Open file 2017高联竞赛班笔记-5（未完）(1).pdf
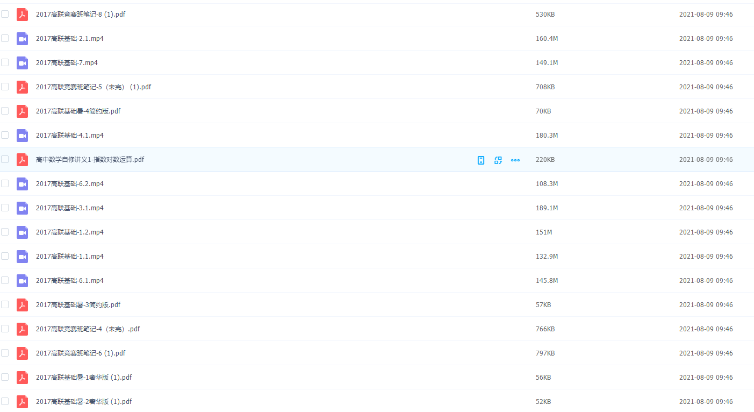754x412 pixels. [x=94, y=87]
